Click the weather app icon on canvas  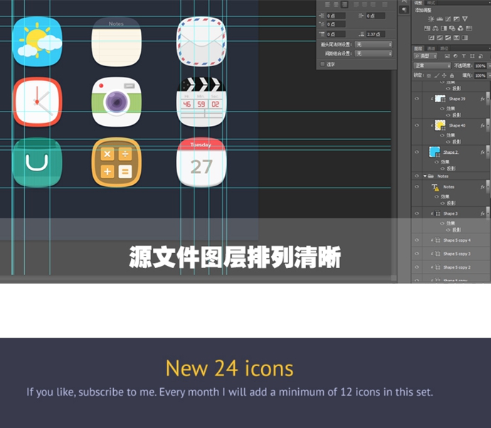pos(37,41)
